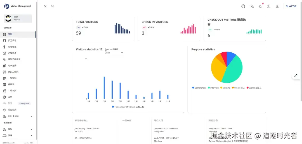Click the 授权 user-settings icon
The height and width of the screenshot is (144, 302).
[4, 130]
